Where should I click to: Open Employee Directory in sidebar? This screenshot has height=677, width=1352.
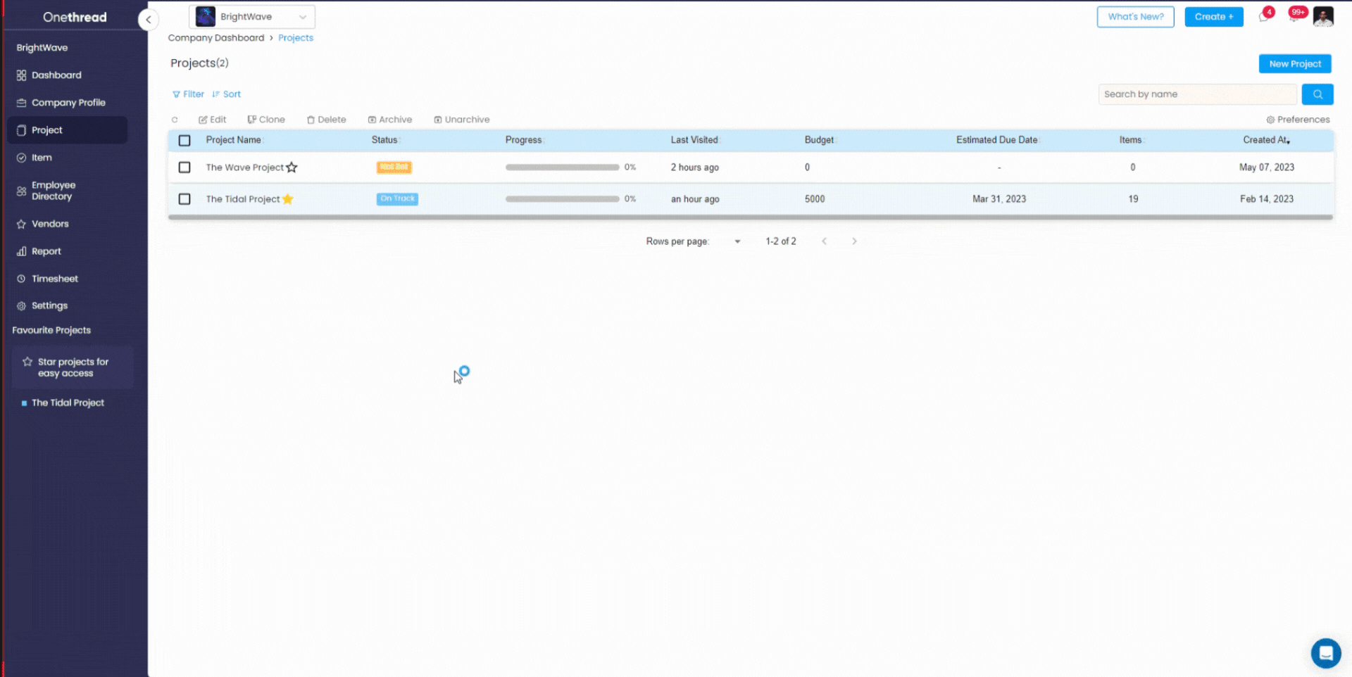[x=53, y=191]
